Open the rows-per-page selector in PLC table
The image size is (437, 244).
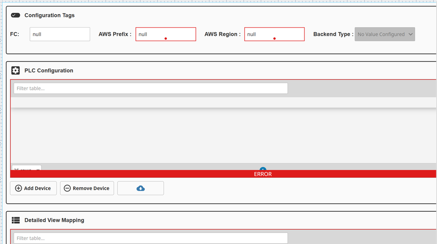coord(26,168)
